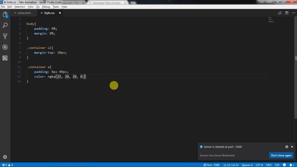The width and height of the screenshot is (297, 167).
Task: Click the color: rgba( line
Action: [60, 77]
